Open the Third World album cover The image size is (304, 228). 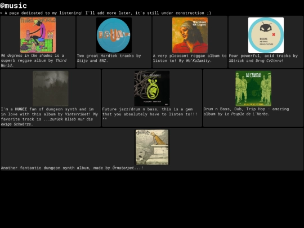[38, 35]
